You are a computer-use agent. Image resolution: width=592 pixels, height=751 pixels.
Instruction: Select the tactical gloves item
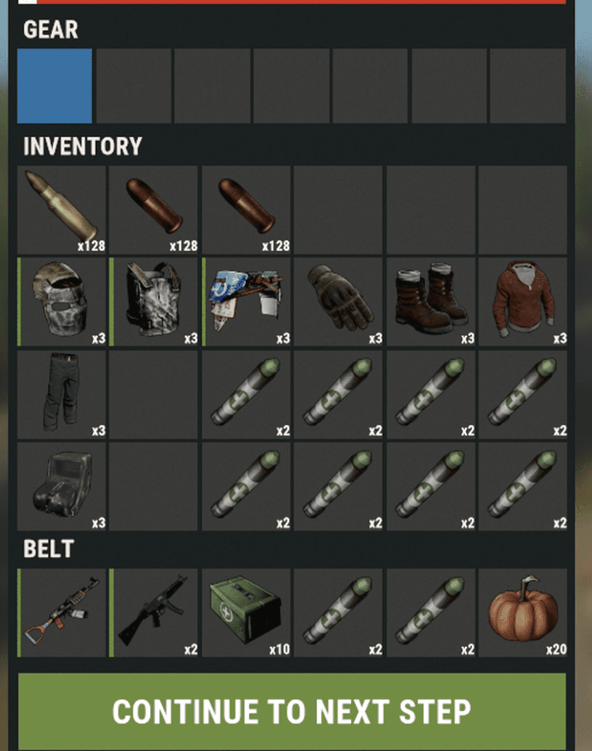pos(338,301)
